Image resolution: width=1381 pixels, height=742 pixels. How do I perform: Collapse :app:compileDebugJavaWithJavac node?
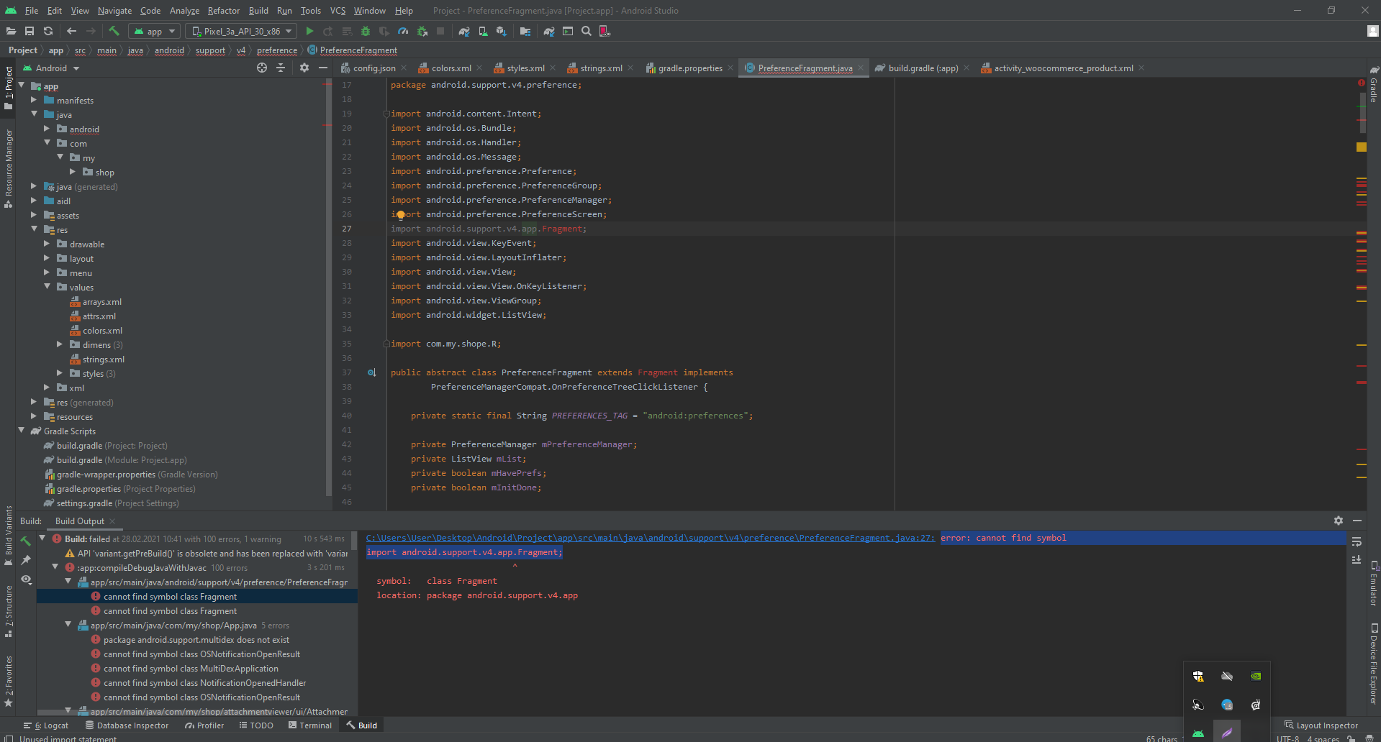tap(55, 567)
